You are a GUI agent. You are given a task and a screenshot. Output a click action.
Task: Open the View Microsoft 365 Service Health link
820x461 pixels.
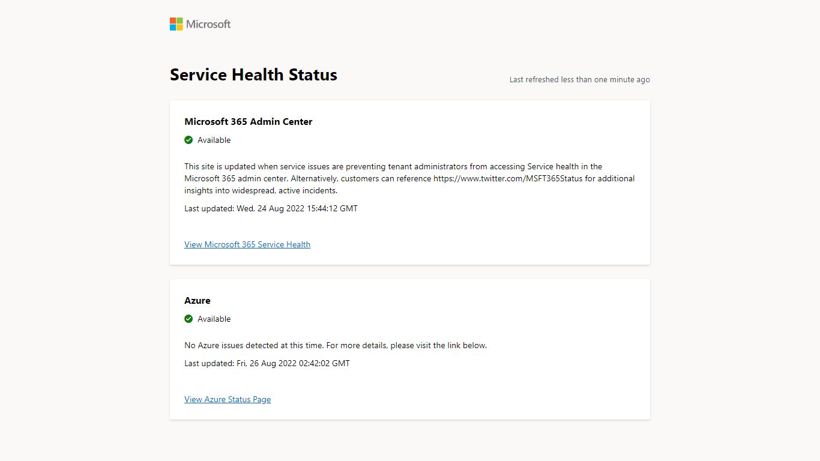coord(247,244)
